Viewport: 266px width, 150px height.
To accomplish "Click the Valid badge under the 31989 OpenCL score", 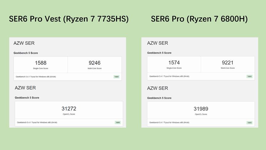I will (x=249, y=122).
